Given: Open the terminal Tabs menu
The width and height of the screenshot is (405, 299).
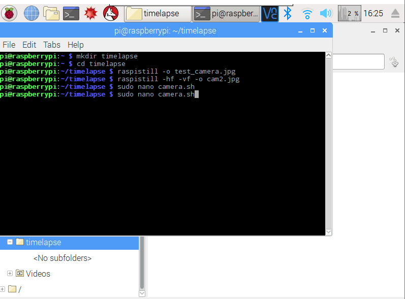Looking at the screenshot, I should [51, 45].
